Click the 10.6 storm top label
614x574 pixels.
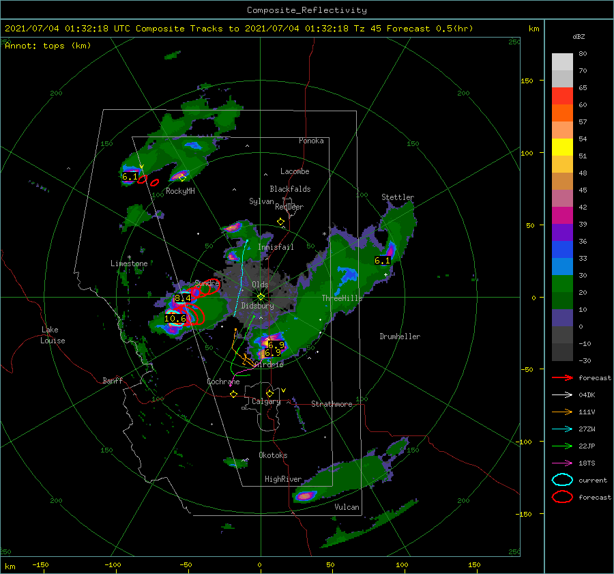coord(175,319)
